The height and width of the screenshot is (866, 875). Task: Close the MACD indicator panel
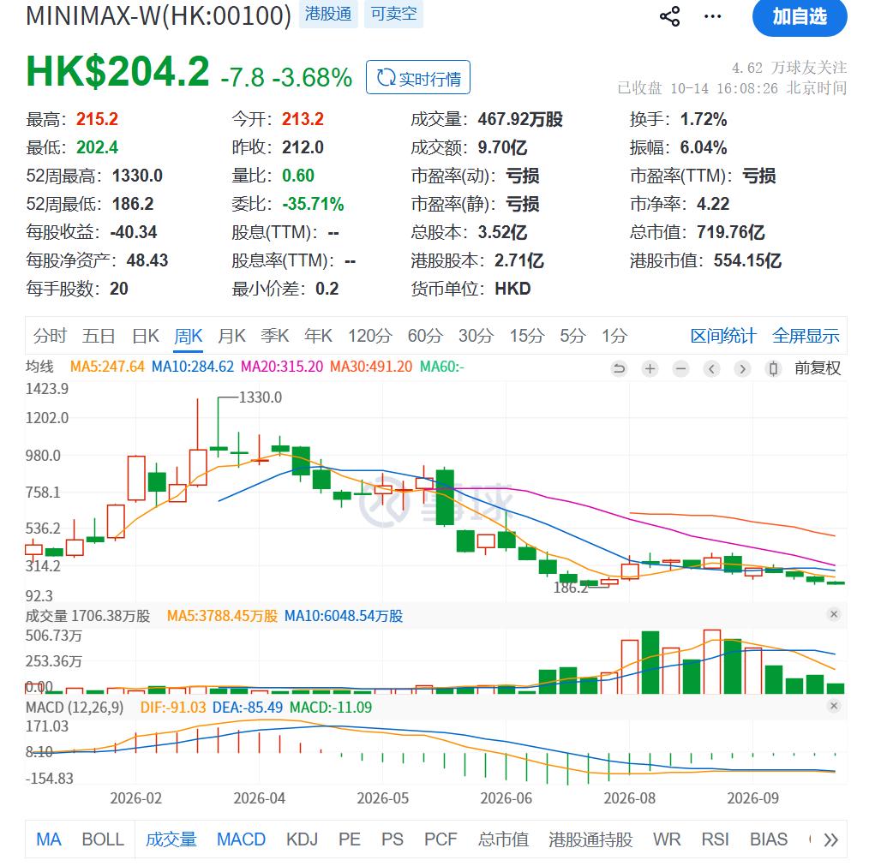click(x=834, y=706)
